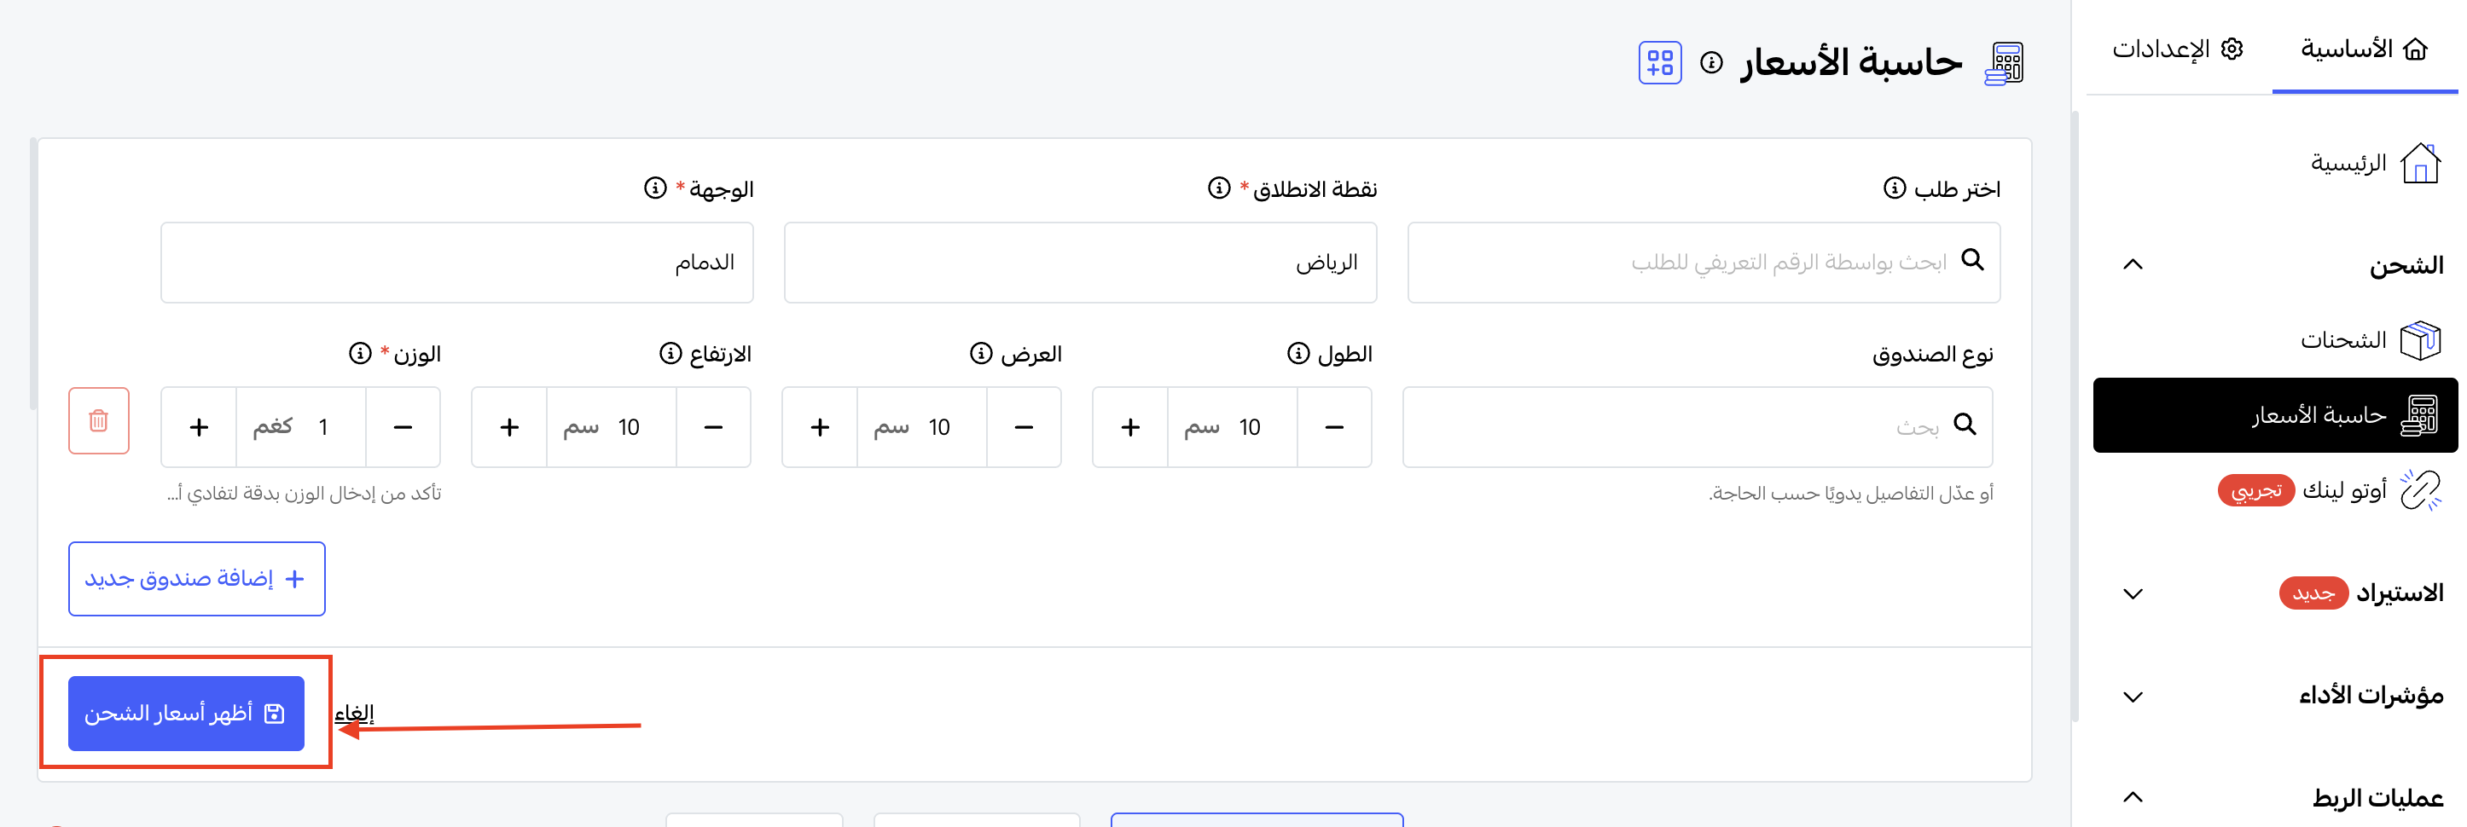Open الرئيسية in the sidebar
This screenshot has width=2467, height=827.
point(2375,163)
